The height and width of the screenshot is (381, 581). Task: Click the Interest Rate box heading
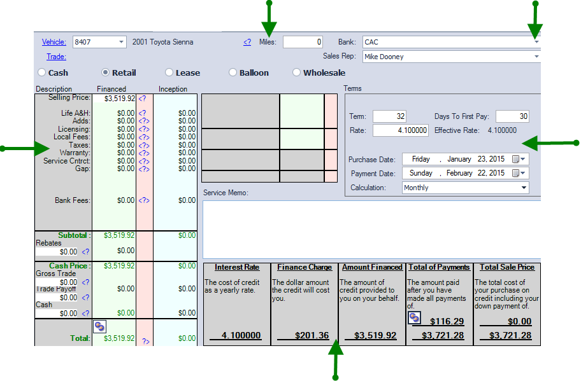[237, 267]
